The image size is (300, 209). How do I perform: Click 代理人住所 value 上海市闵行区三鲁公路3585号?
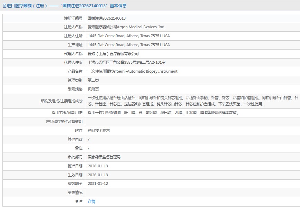tap(127, 62)
